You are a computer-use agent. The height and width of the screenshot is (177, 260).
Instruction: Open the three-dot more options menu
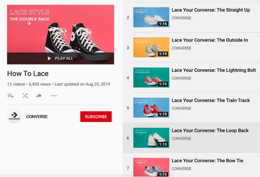(54, 96)
